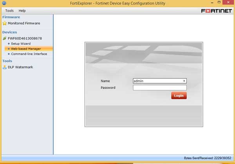Maximize the FortiExplorer window
The width and height of the screenshot is (235, 164).
219,2
